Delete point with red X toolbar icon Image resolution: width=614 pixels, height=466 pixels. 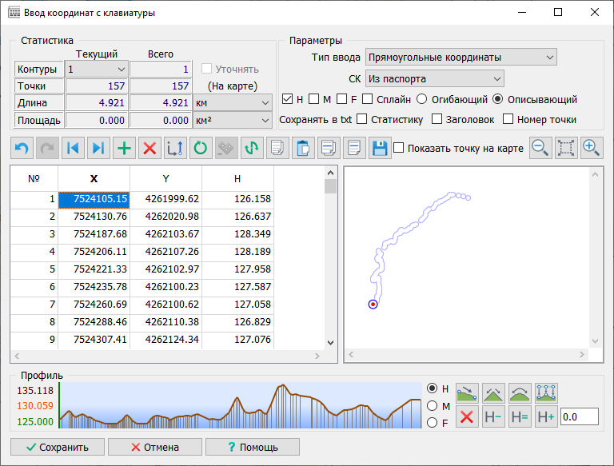150,148
